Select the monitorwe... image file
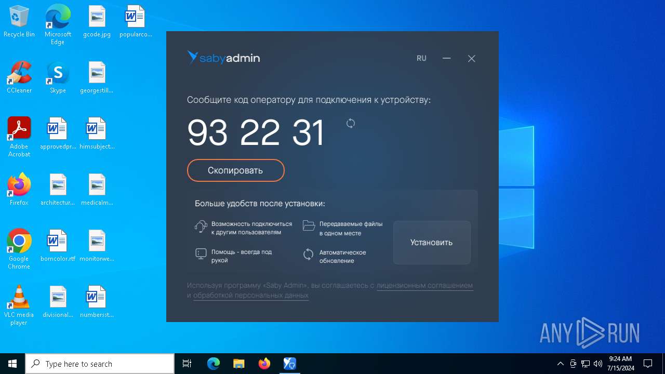This screenshot has height=374, width=665. [x=97, y=246]
